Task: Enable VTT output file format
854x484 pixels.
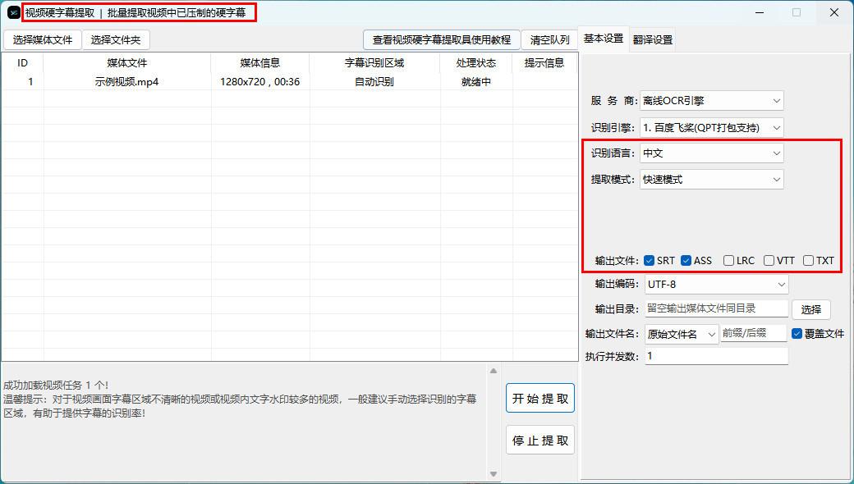Action: [769, 261]
